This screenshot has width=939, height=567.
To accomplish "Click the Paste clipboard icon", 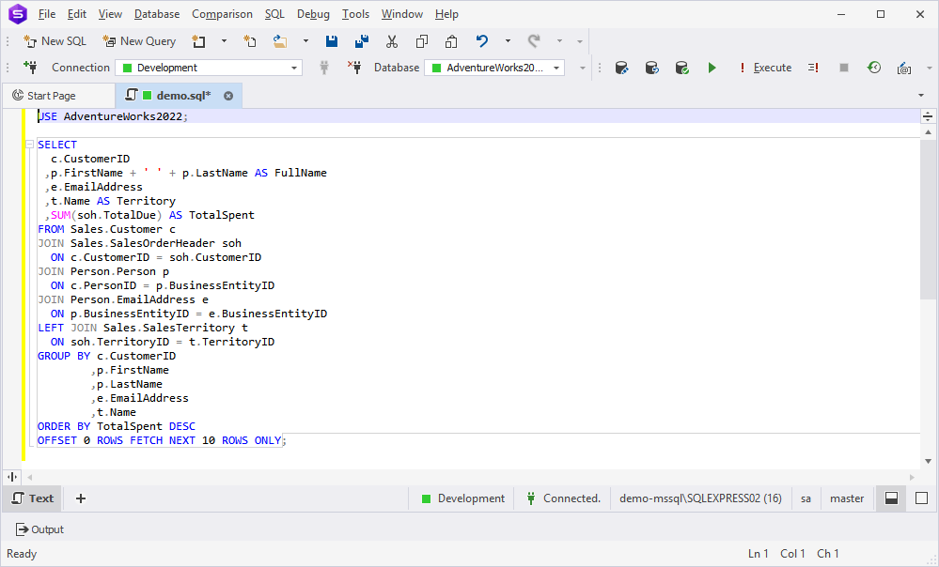I will (452, 41).
